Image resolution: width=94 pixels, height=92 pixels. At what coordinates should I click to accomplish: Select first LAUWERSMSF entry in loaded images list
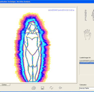click(87, 61)
